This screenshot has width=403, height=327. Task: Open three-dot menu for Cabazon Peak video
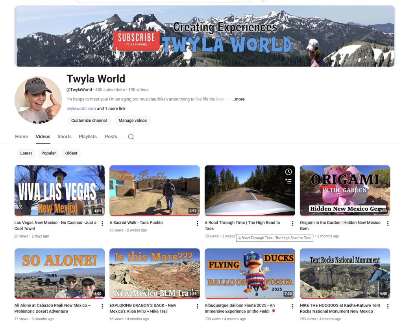102,306
